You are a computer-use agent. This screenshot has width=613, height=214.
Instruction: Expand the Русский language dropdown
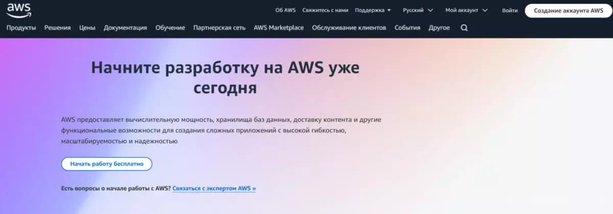(x=417, y=10)
